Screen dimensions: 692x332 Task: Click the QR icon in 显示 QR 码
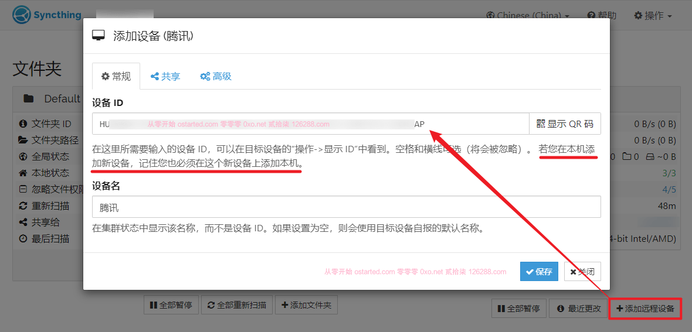[x=541, y=124]
